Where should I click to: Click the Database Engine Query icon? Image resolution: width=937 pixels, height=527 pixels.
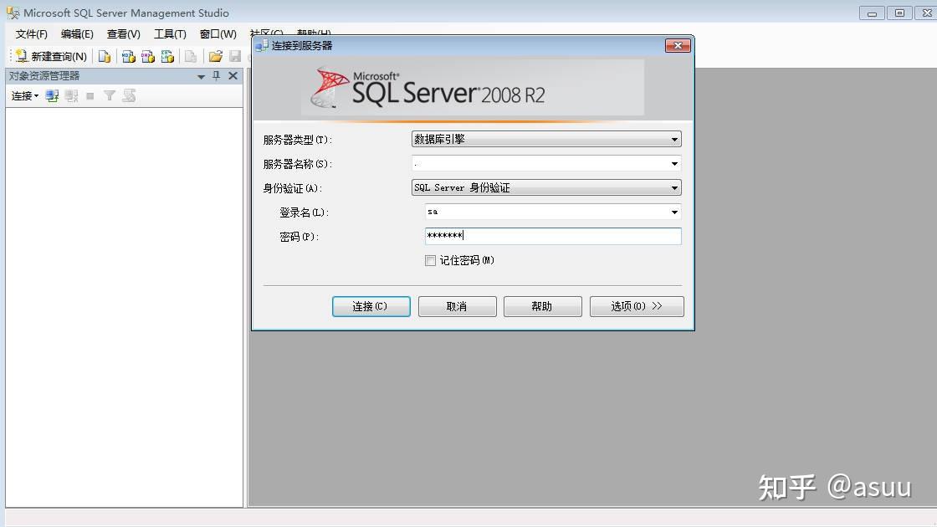click(104, 56)
